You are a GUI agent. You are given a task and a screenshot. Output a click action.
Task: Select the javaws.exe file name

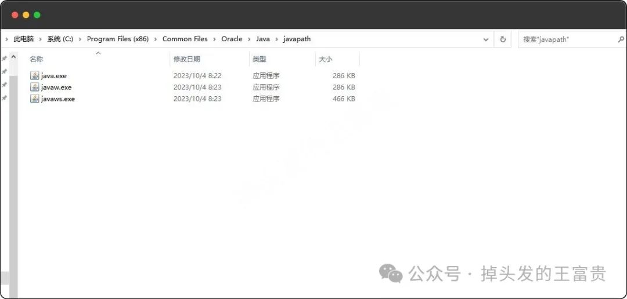tap(58, 99)
